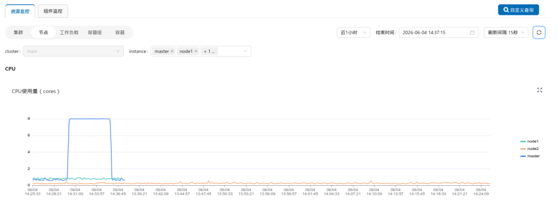Open the 刷新间隔 15秒 dropdown
Image resolution: width=558 pixels, height=207 pixels.
pyautogui.click(x=506, y=32)
